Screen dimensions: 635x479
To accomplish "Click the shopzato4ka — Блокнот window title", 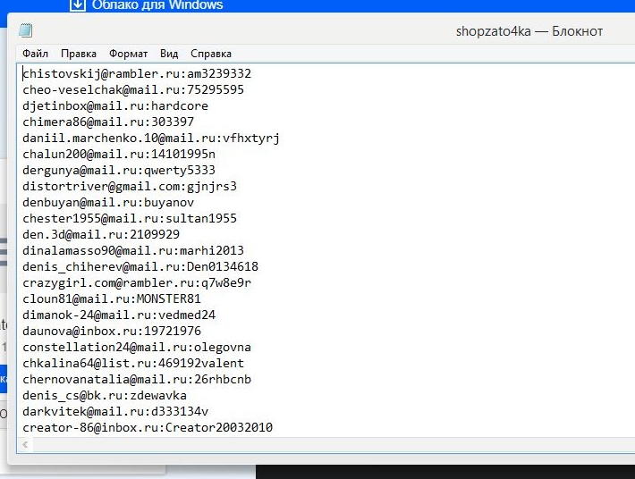I will (x=529, y=31).
